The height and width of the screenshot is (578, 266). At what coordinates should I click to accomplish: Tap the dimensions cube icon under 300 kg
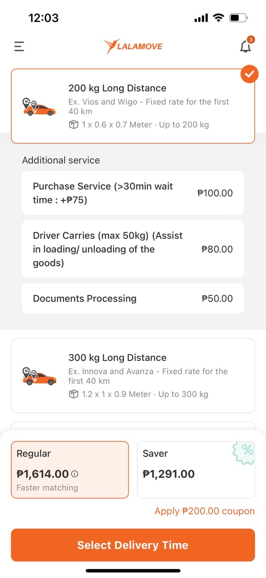tap(73, 394)
